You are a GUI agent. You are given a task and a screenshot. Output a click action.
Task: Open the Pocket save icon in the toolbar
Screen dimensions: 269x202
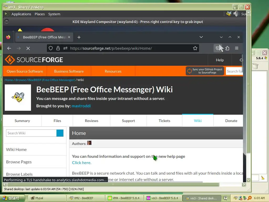218,48
